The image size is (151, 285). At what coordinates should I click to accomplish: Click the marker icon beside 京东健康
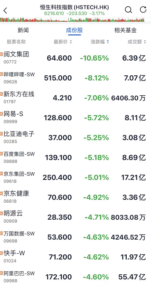[1, 193]
